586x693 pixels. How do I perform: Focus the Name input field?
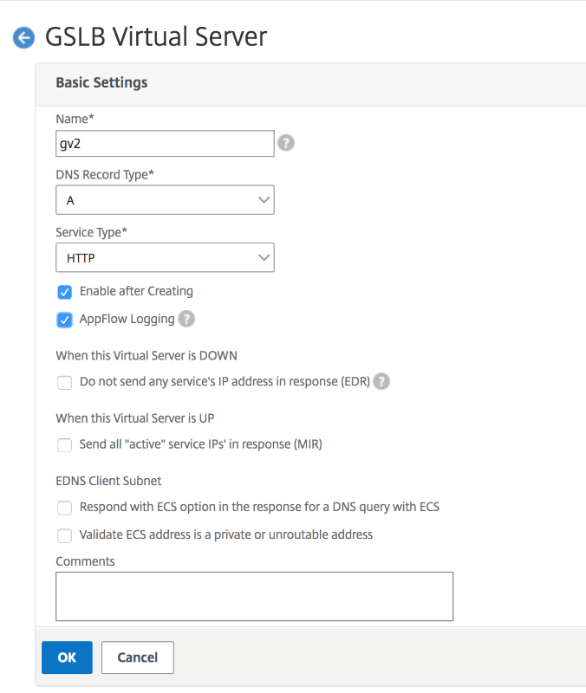[x=165, y=143]
